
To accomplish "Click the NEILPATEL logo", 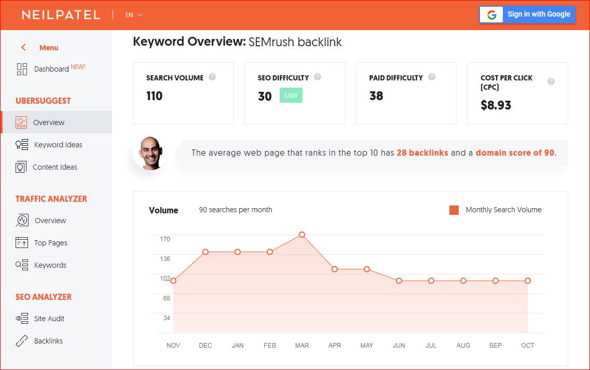I will pos(61,15).
